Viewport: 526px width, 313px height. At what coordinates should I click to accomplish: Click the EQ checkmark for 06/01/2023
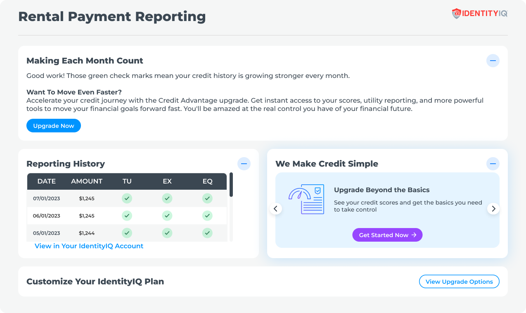(207, 216)
